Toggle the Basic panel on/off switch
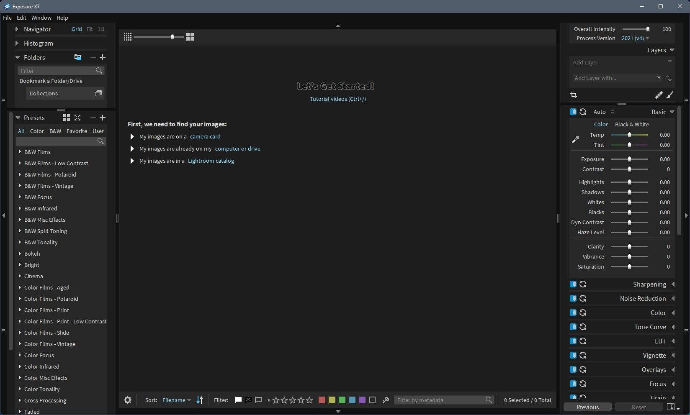690x415 pixels. pos(573,112)
